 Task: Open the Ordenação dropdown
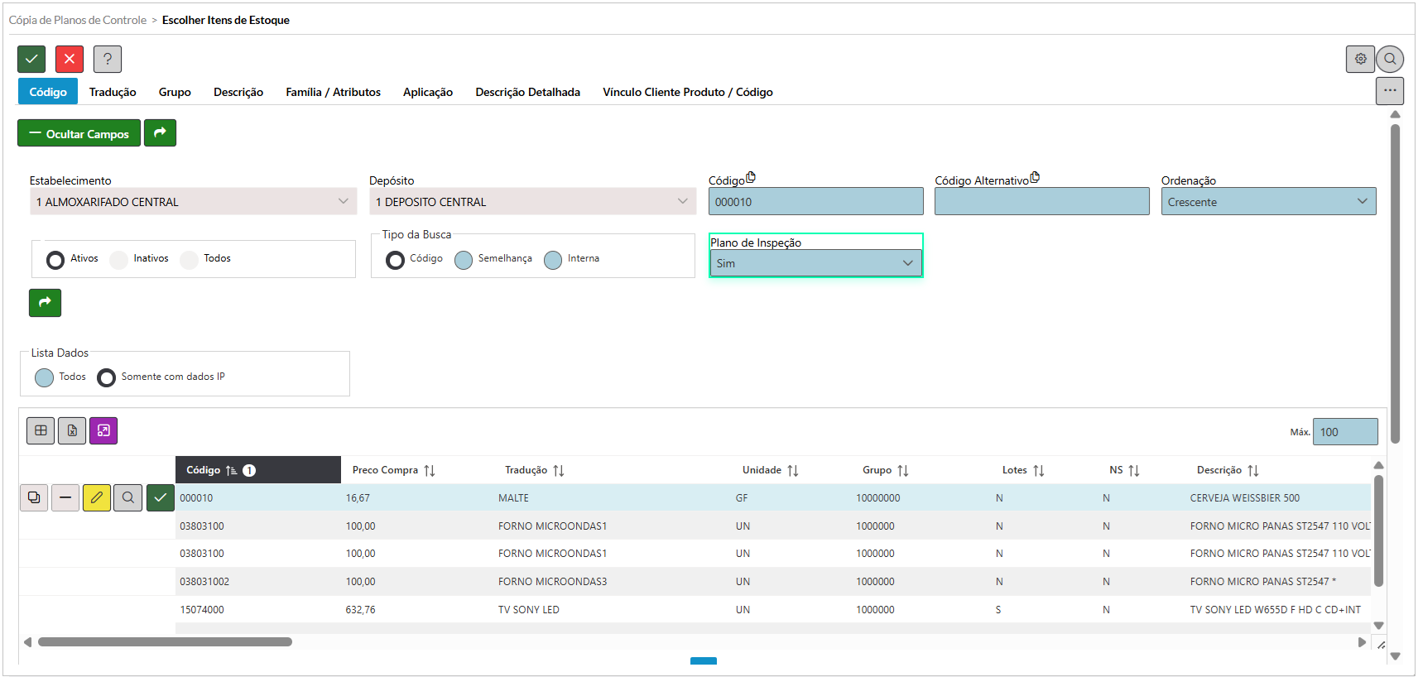tap(1267, 202)
